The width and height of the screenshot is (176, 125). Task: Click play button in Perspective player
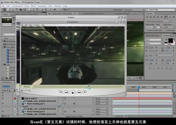(x=72, y=92)
